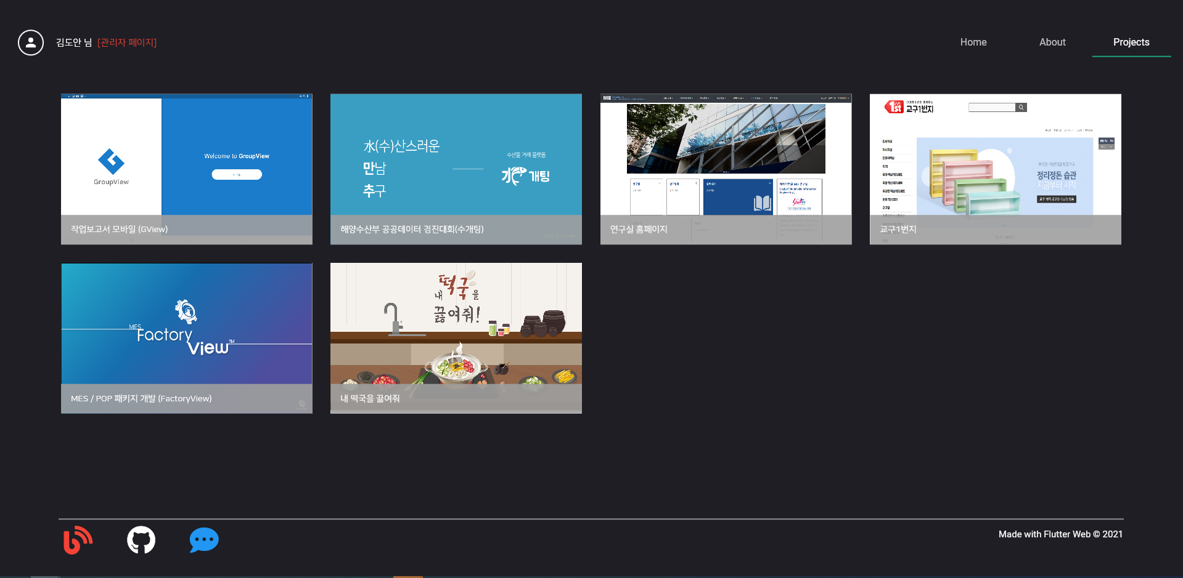Open the About tab
This screenshot has height=578, width=1183.
click(x=1052, y=42)
